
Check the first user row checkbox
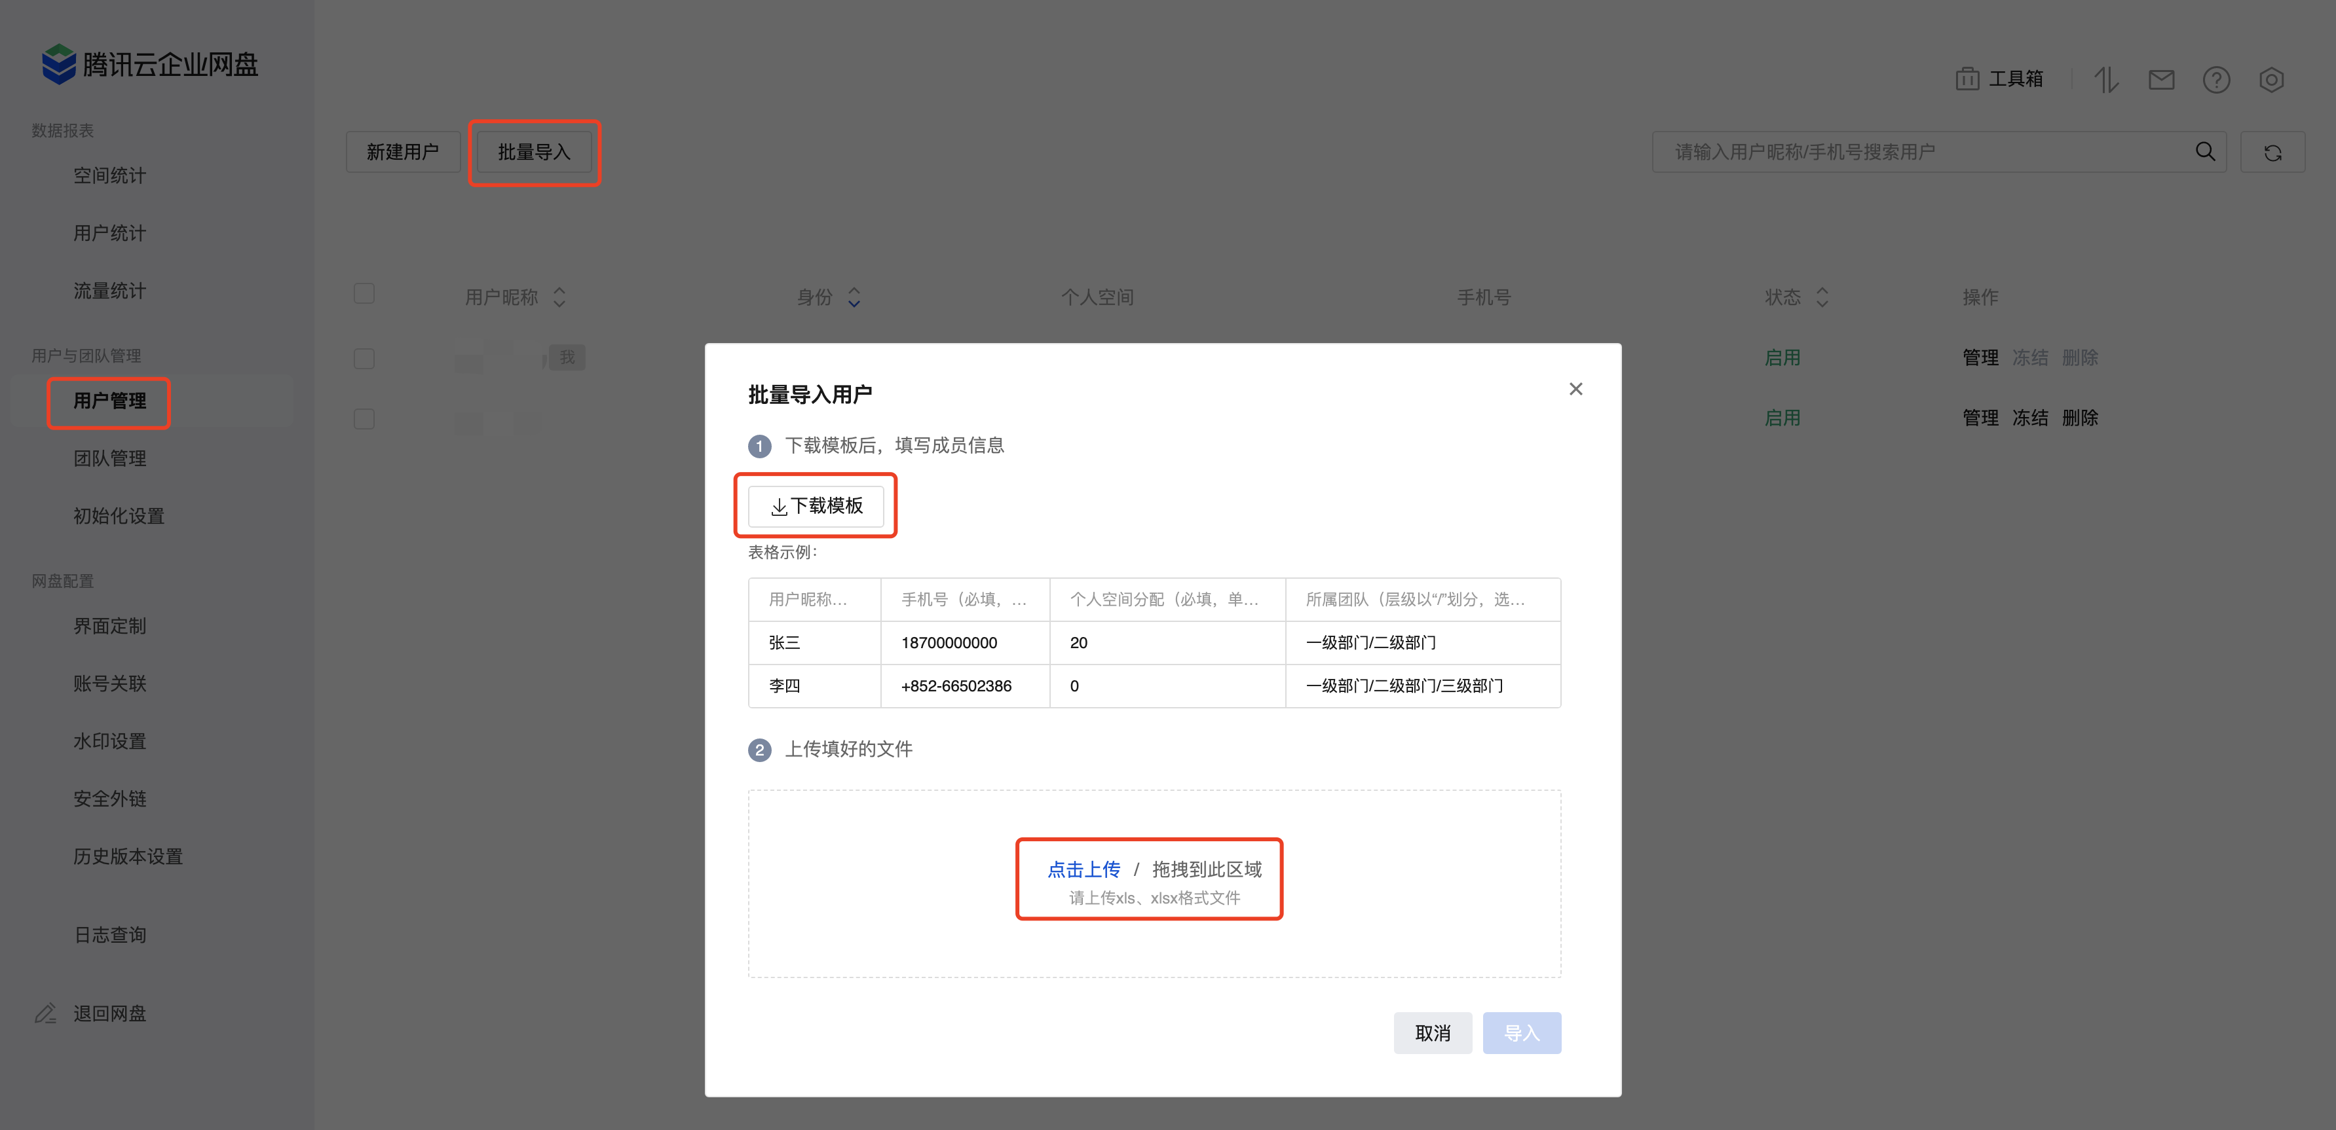[x=364, y=358]
